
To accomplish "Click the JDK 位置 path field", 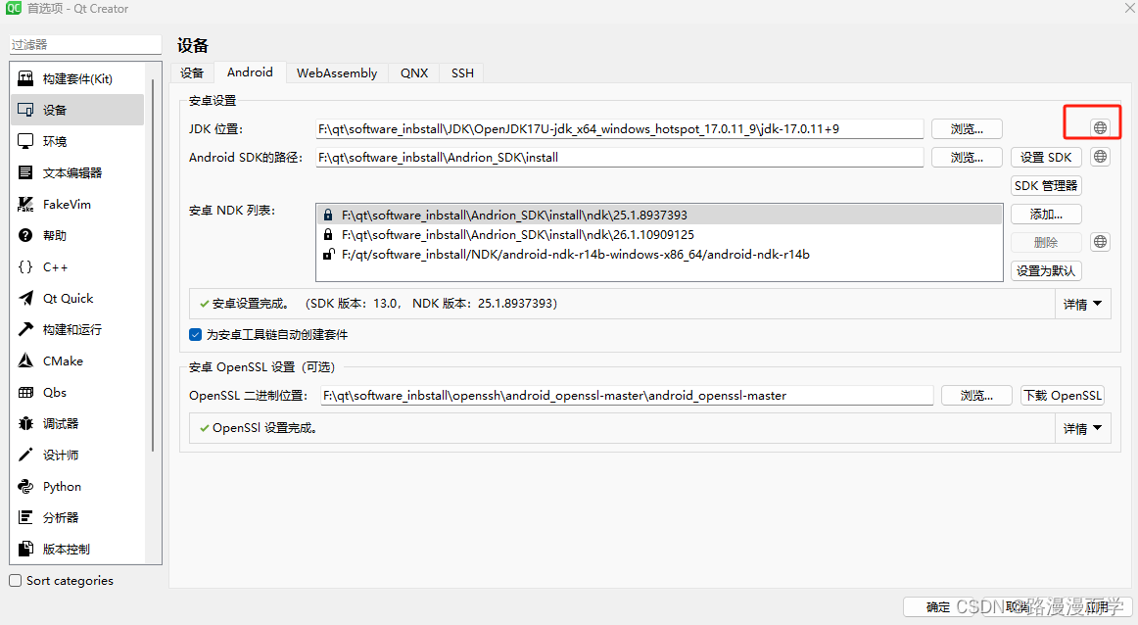I will coord(620,128).
